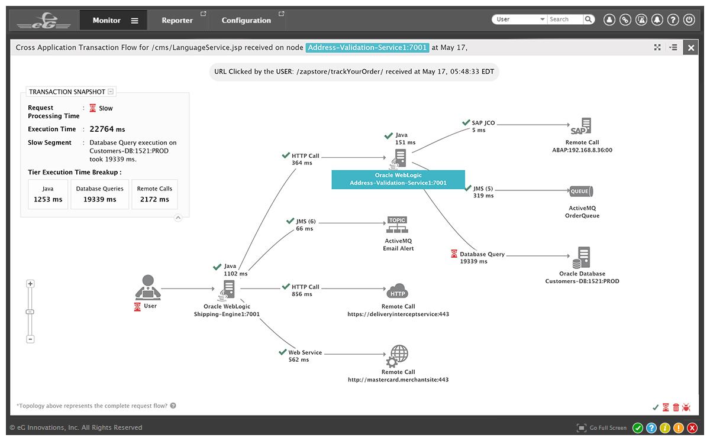Click the eG logo
The image size is (710, 441).
tap(44, 21)
